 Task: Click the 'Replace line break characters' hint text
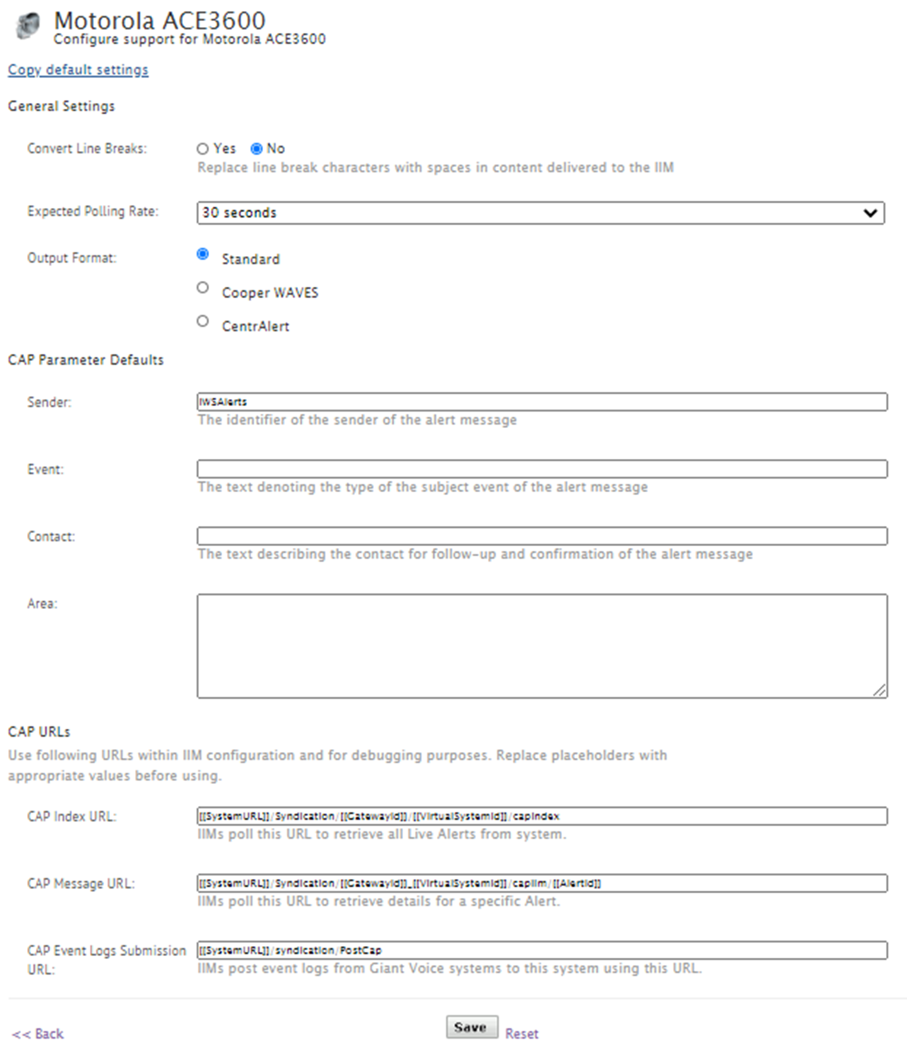435,168
